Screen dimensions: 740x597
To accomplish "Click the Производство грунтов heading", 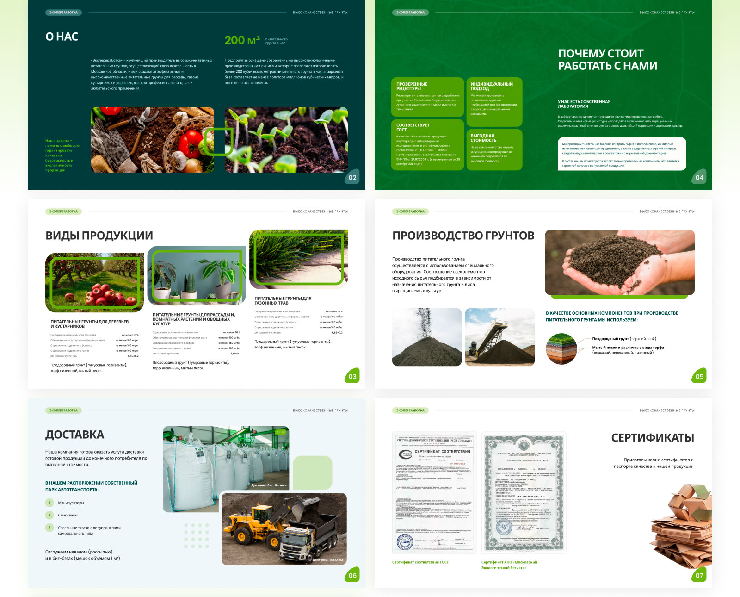I will [463, 236].
